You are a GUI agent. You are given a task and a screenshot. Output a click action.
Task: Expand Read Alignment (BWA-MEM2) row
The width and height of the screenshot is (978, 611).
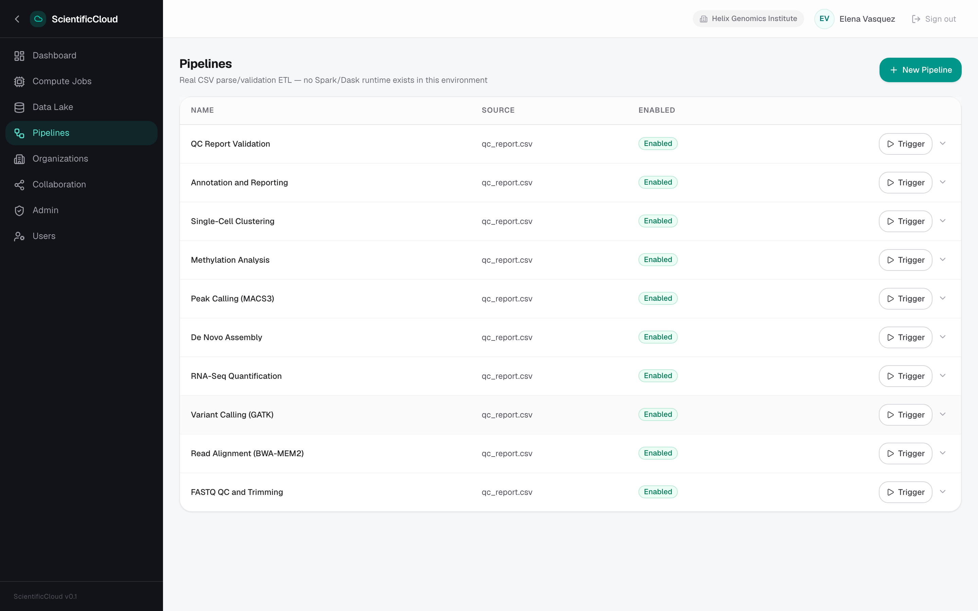pyautogui.click(x=942, y=453)
